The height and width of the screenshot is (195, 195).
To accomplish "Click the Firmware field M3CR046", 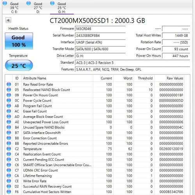I will (100, 29).
